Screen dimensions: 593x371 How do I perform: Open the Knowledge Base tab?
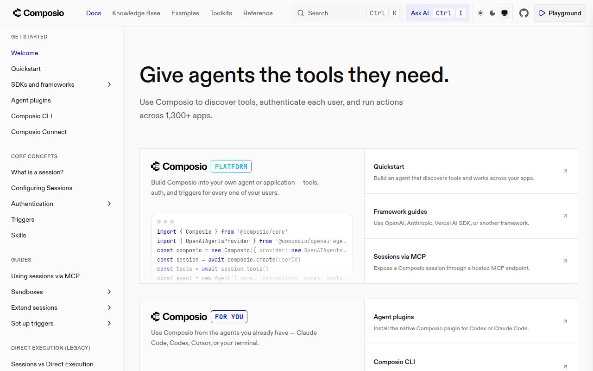coord(136,13)
